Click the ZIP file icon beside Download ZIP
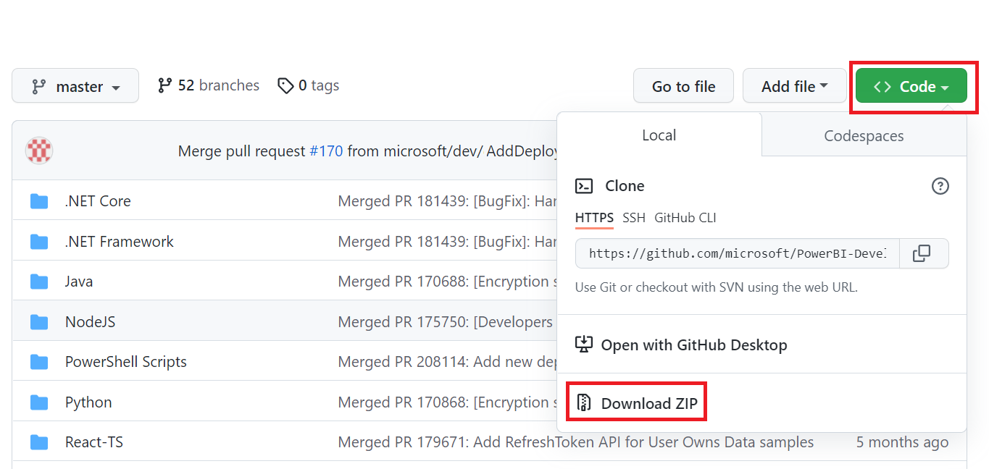This screenshot has height=469, width=989. coord(585,402)
